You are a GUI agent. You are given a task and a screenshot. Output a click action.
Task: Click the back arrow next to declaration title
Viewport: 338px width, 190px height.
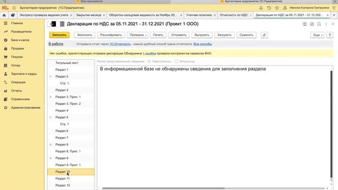point(52,24)
